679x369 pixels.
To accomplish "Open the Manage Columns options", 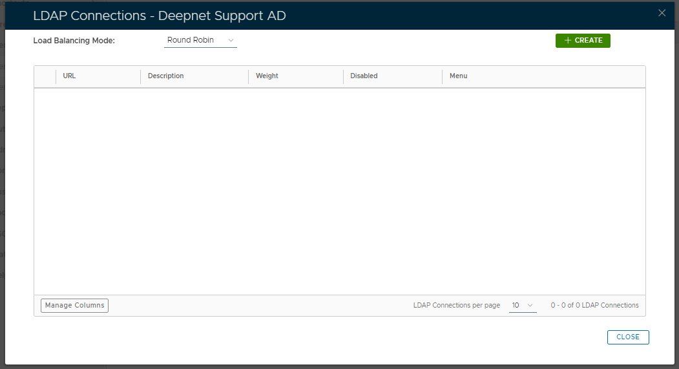I will [74, 306].
